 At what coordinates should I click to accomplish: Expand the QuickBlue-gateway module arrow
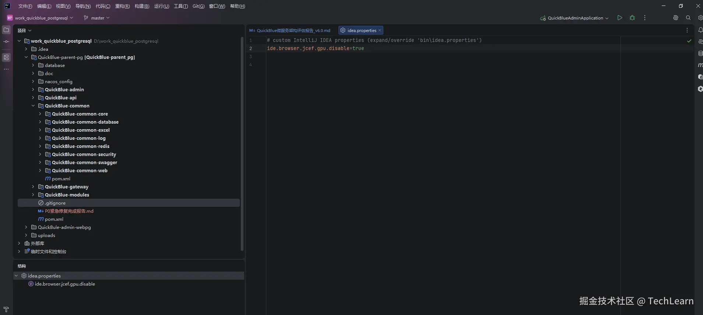tap(33, 187)
